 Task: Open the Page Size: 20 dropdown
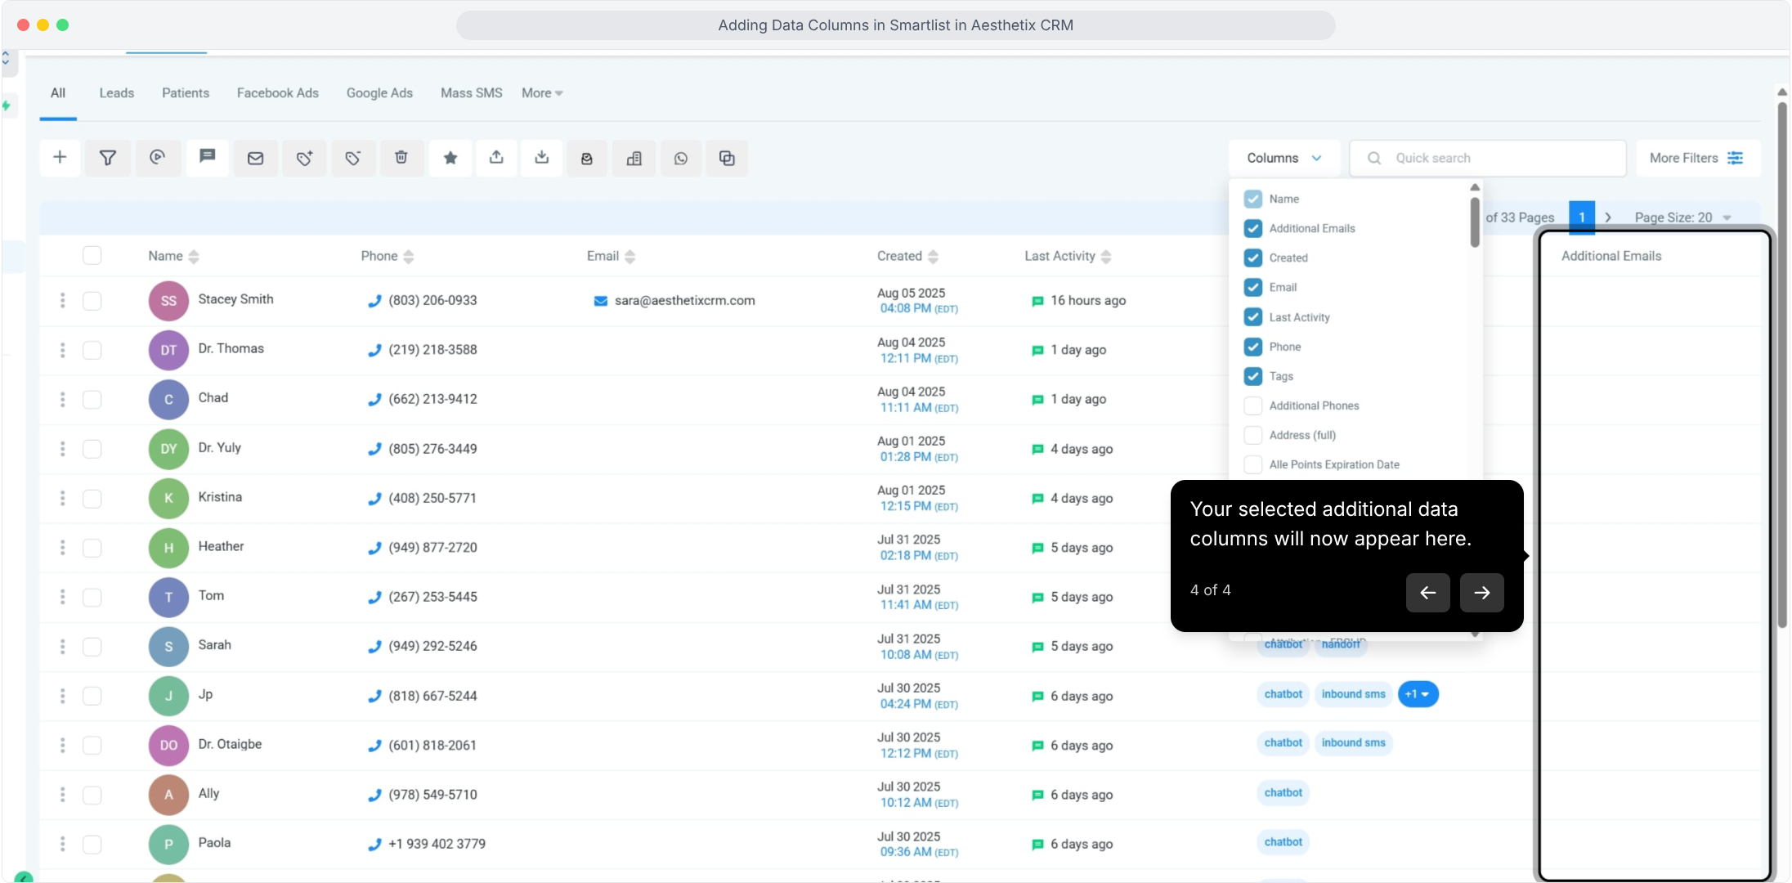[x=1683, y=217]
